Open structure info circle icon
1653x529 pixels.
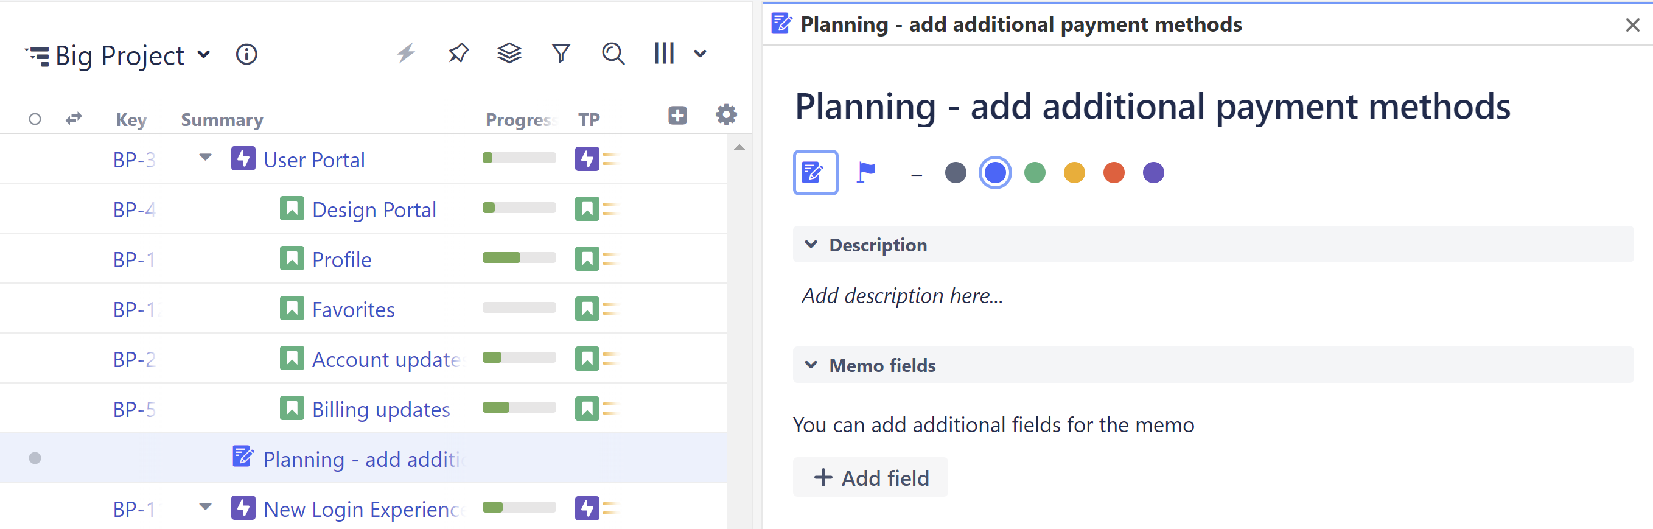coord(246,55)
